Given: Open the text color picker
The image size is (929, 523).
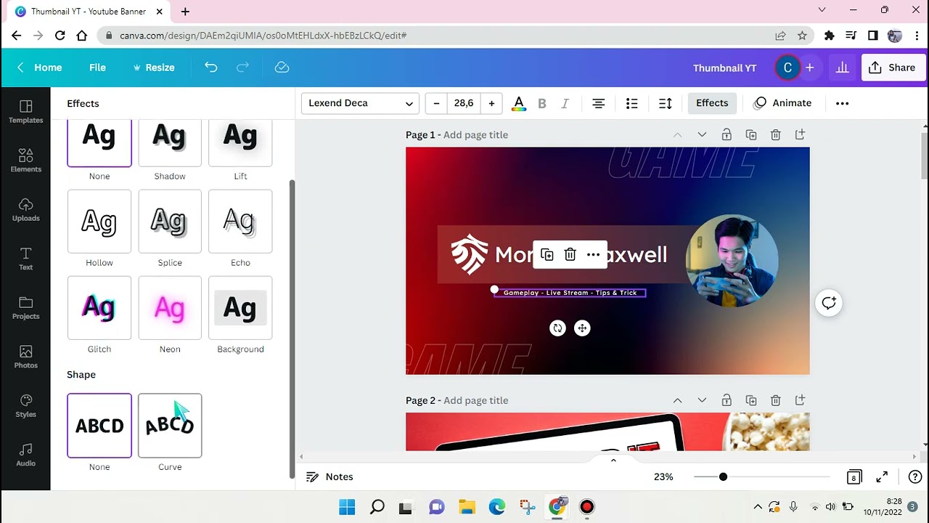Looking at the screenshot, I should pyautogui.click(x=518, y=103).
